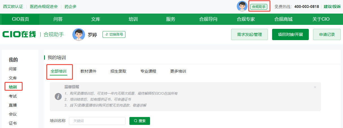Open 文库 in the left sidebar
This screenshot has width=343, height=128.
point(13,78)
